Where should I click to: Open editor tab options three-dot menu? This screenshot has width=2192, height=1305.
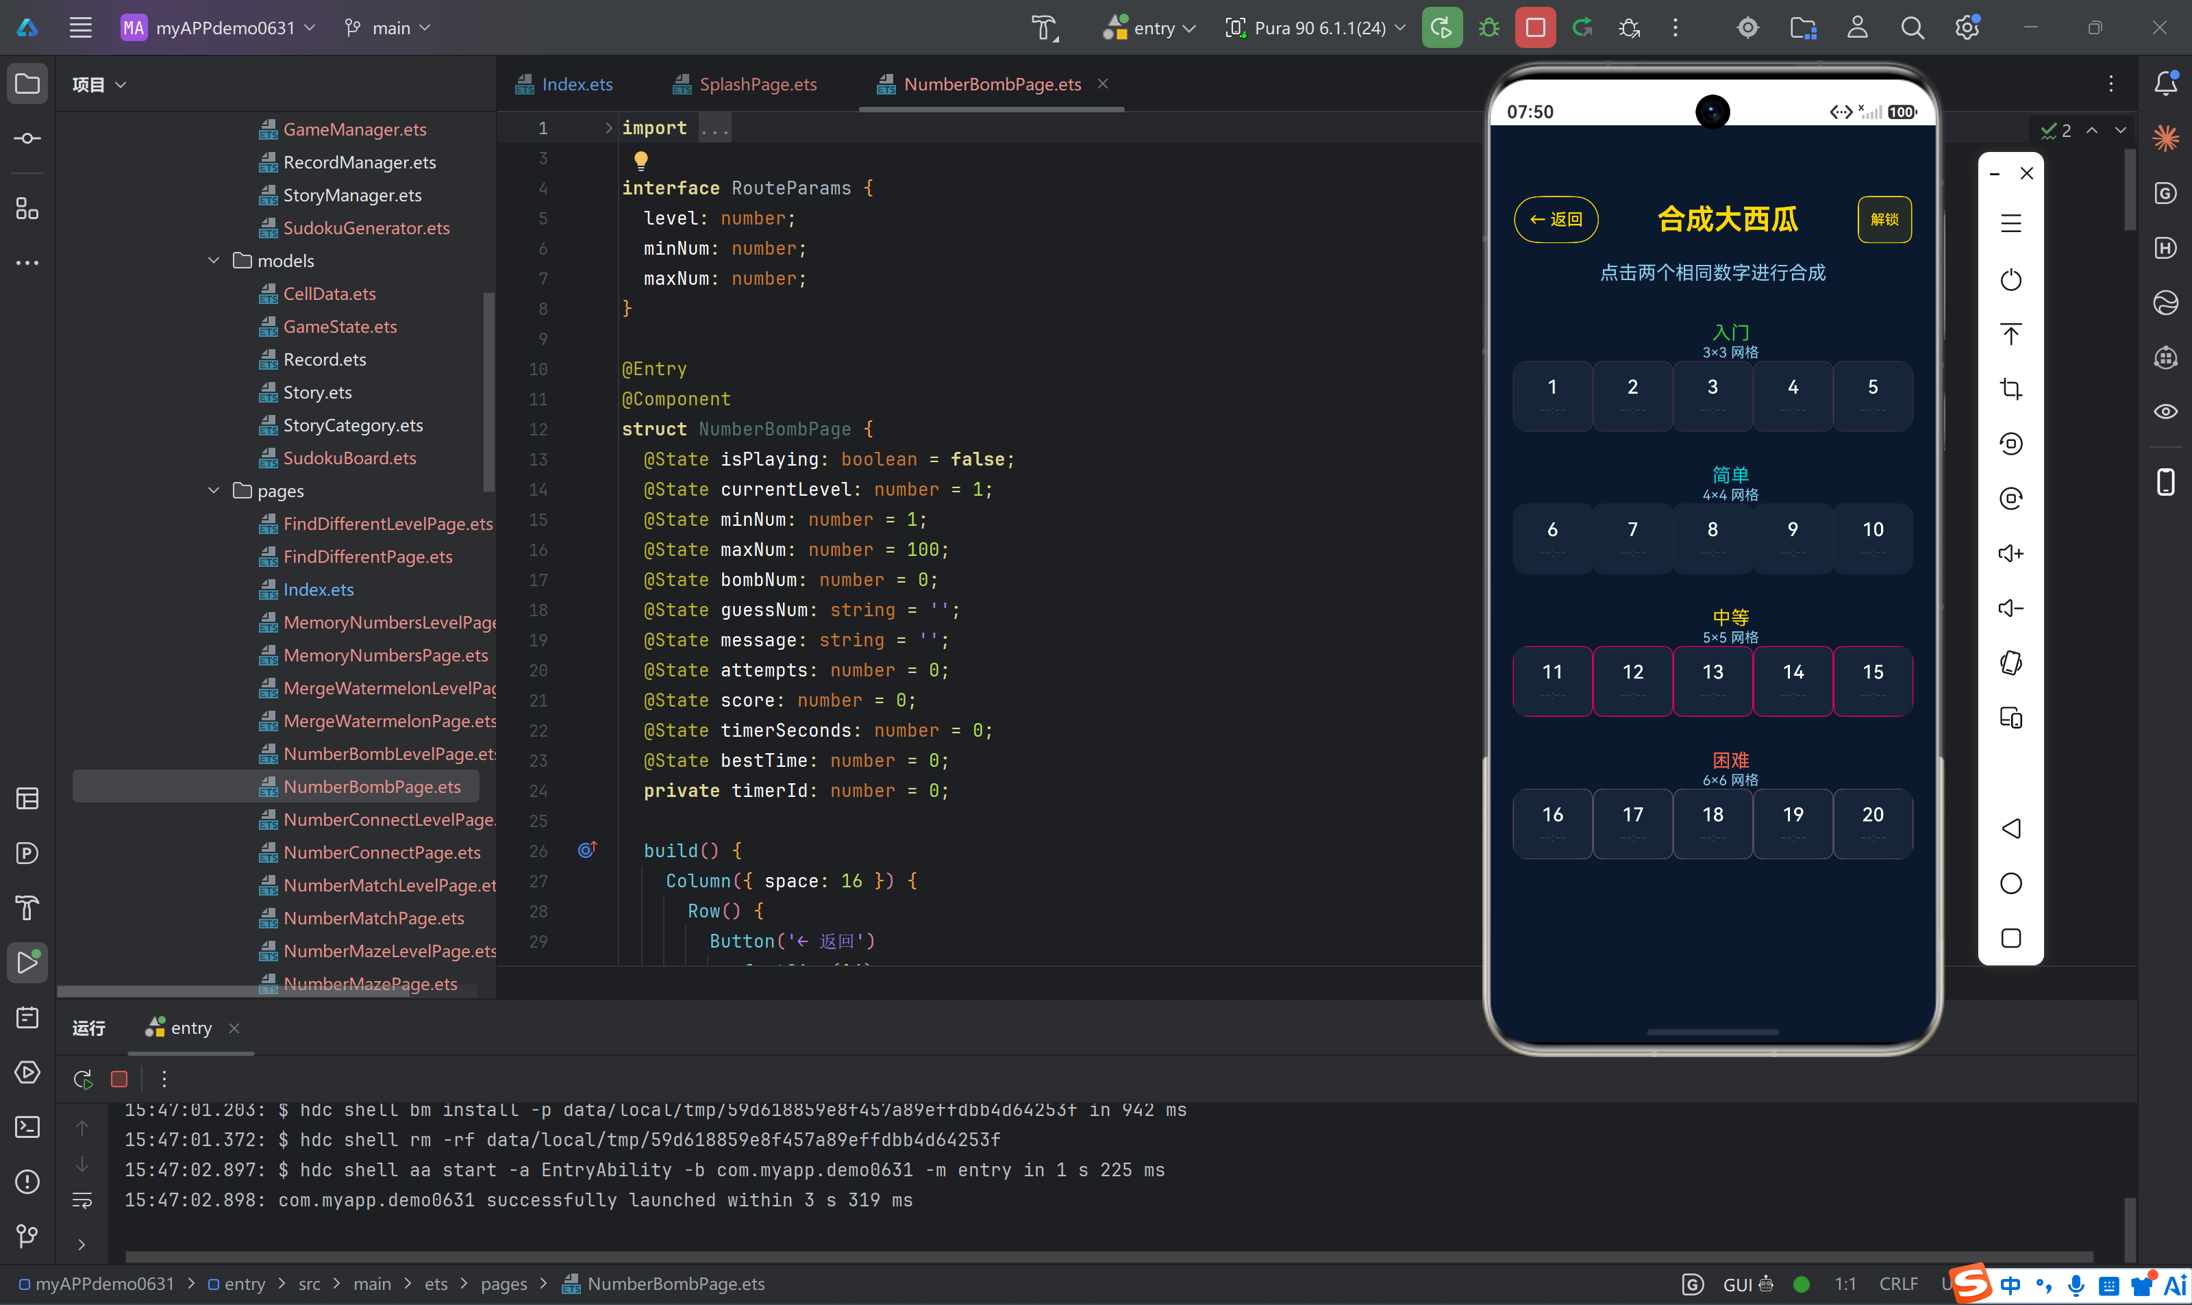[2111, 84]
